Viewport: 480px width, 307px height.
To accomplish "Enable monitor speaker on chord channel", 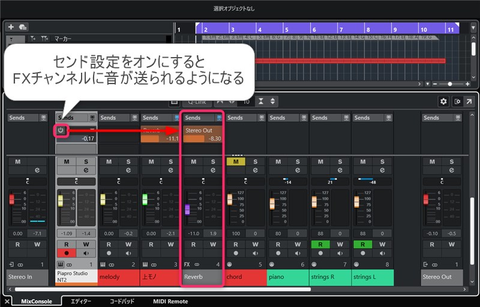I will [x=255, y=254].
